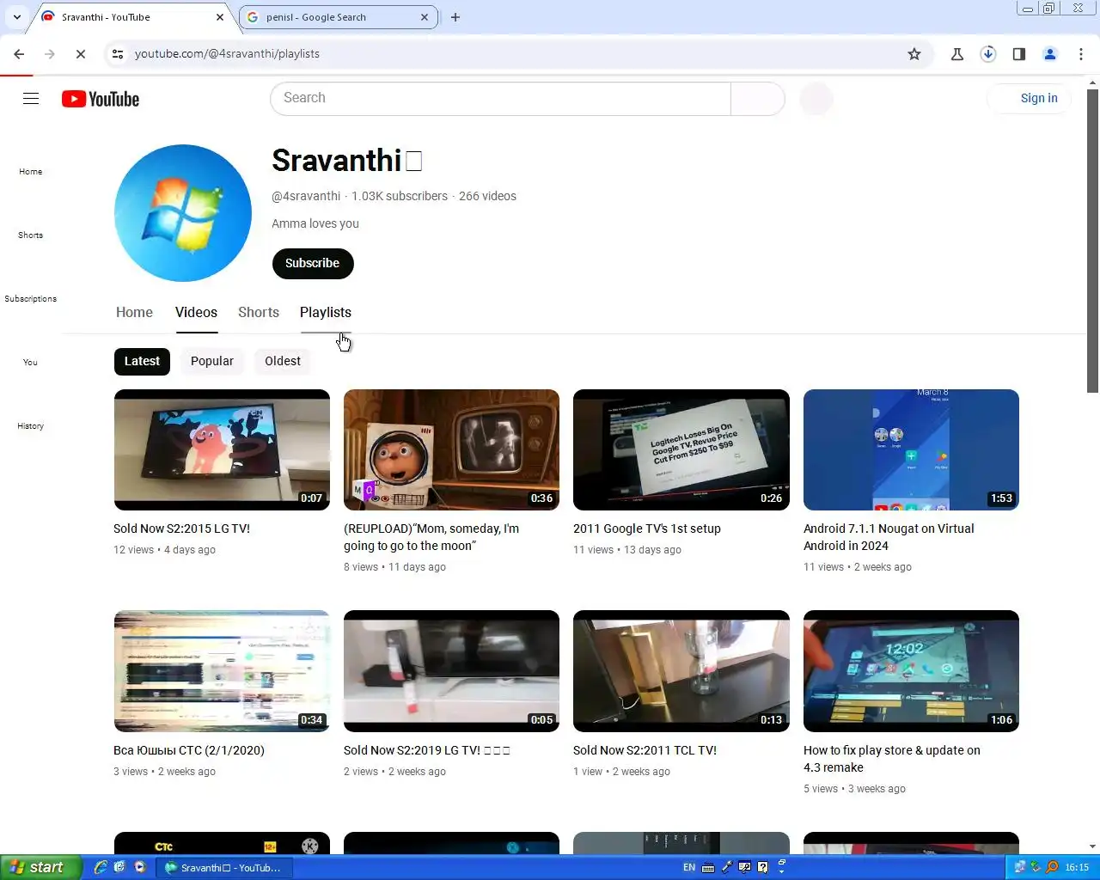Click title 'Sold Now S2:2011 TCL TV!'
1100x880 pixels.
click(x=645, y=750)
